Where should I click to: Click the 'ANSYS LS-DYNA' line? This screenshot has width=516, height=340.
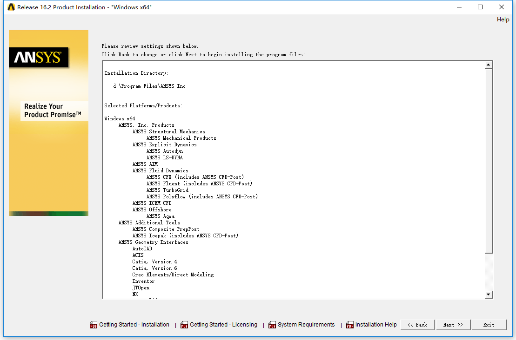pos(165,157)
